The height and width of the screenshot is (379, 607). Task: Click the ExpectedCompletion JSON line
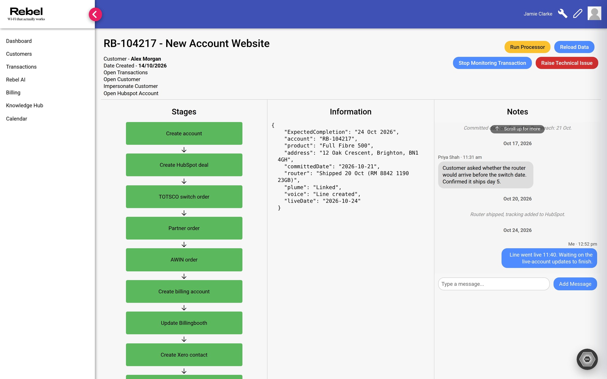pyautogui.click(x=341, y=132)
